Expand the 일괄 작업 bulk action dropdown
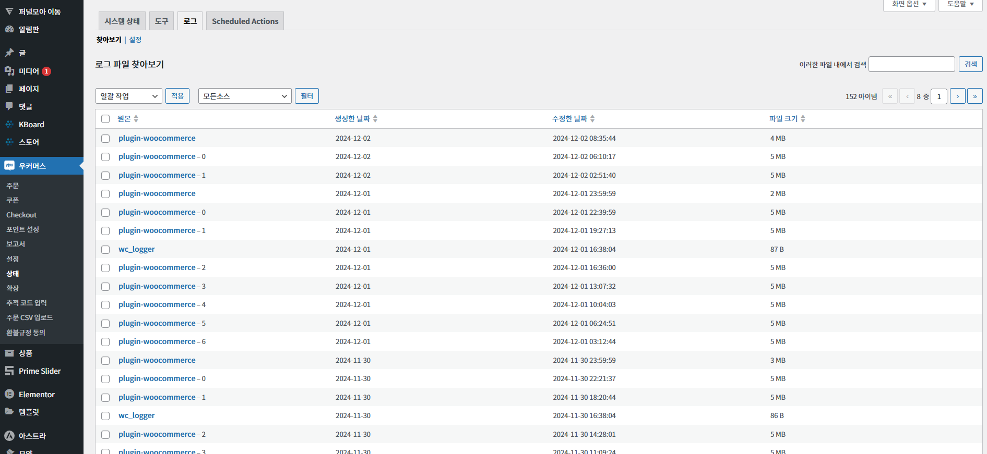This screenshot has width=987, height=454. (x=129, y=96)
